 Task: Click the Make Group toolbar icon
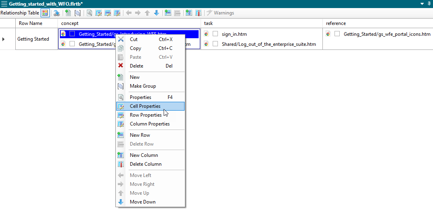(78, 13)
